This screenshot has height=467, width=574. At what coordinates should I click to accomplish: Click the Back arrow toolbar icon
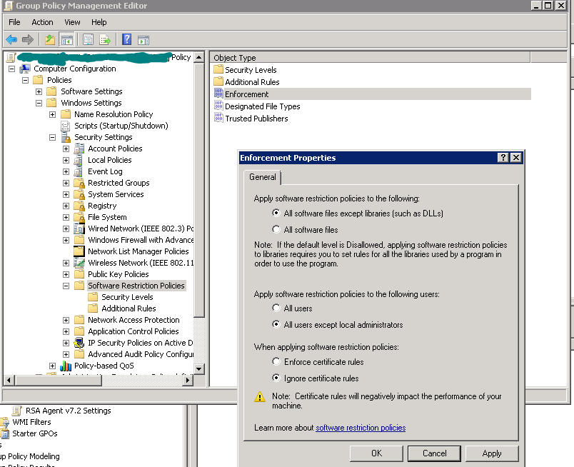pos(11,39)
